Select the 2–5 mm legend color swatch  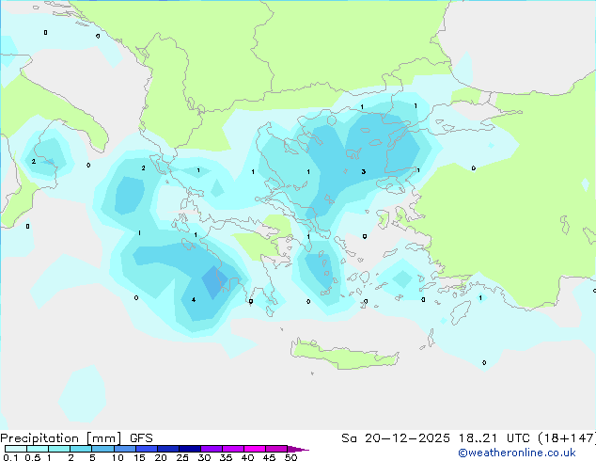(x=81, y=449)
